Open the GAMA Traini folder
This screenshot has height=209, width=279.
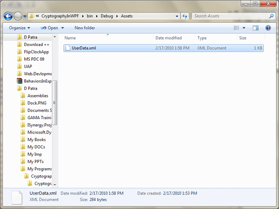(39, 117)
